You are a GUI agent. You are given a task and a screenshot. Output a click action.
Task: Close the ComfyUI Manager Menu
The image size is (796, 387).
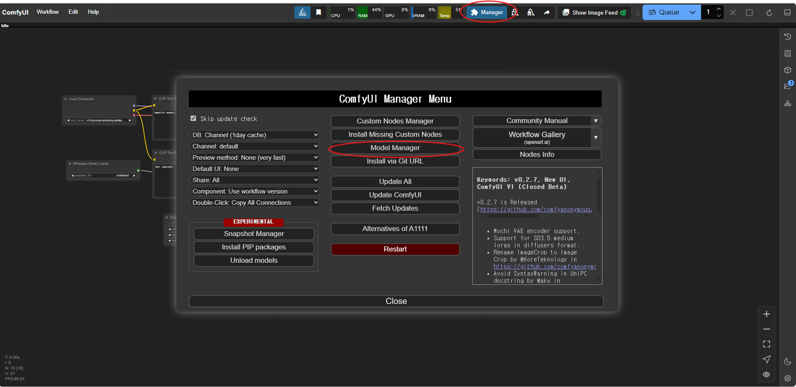pyautogui.click(x=396, y=301)
